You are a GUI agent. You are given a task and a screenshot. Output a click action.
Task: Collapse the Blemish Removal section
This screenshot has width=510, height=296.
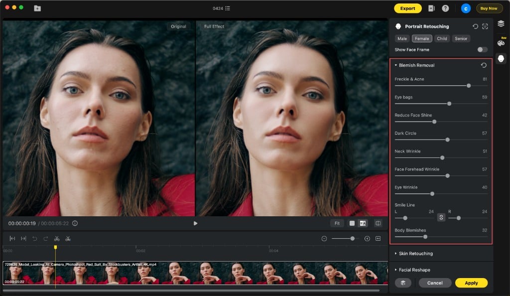pyautogui.click(x=396, y=65)
